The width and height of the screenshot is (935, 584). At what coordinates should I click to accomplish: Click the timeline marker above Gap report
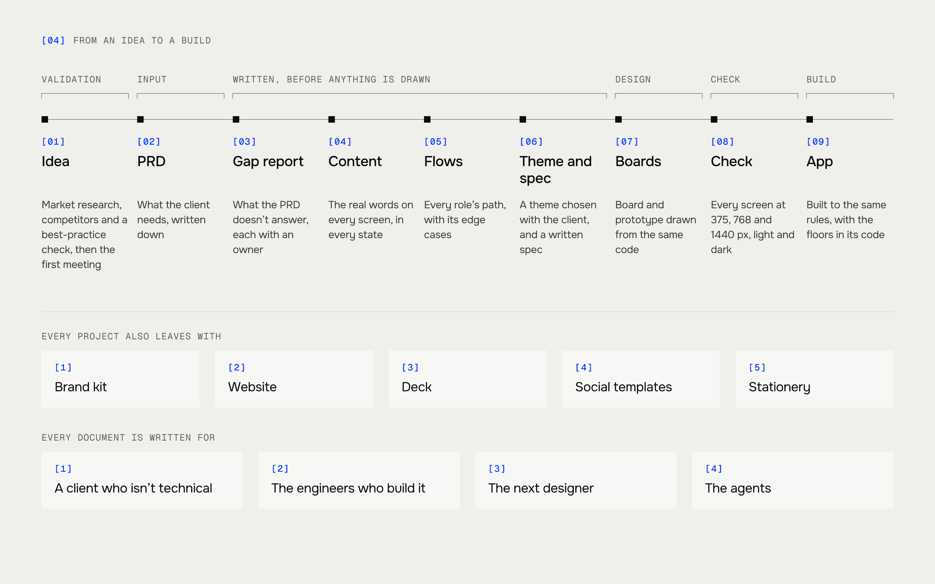tap(236, 119)
